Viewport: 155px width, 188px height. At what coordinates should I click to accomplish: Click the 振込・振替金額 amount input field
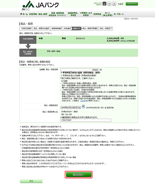click(80, 70)
